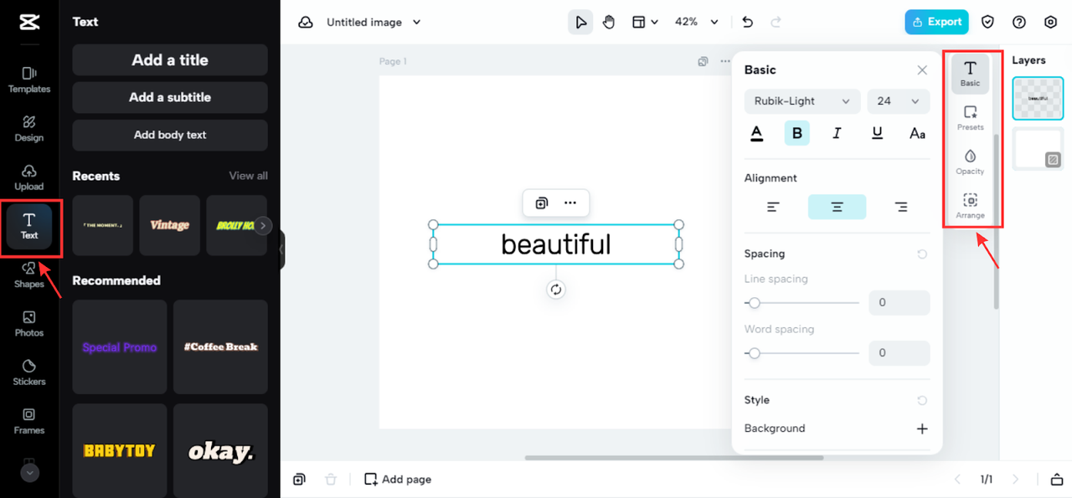Expand more sidebar tools with down chevron

pyautogui.click(x=29, y=473)
